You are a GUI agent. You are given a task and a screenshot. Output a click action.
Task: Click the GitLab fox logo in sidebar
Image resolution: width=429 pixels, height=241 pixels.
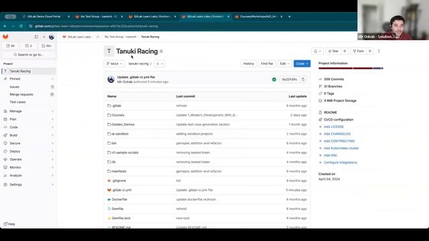point(5,37)
